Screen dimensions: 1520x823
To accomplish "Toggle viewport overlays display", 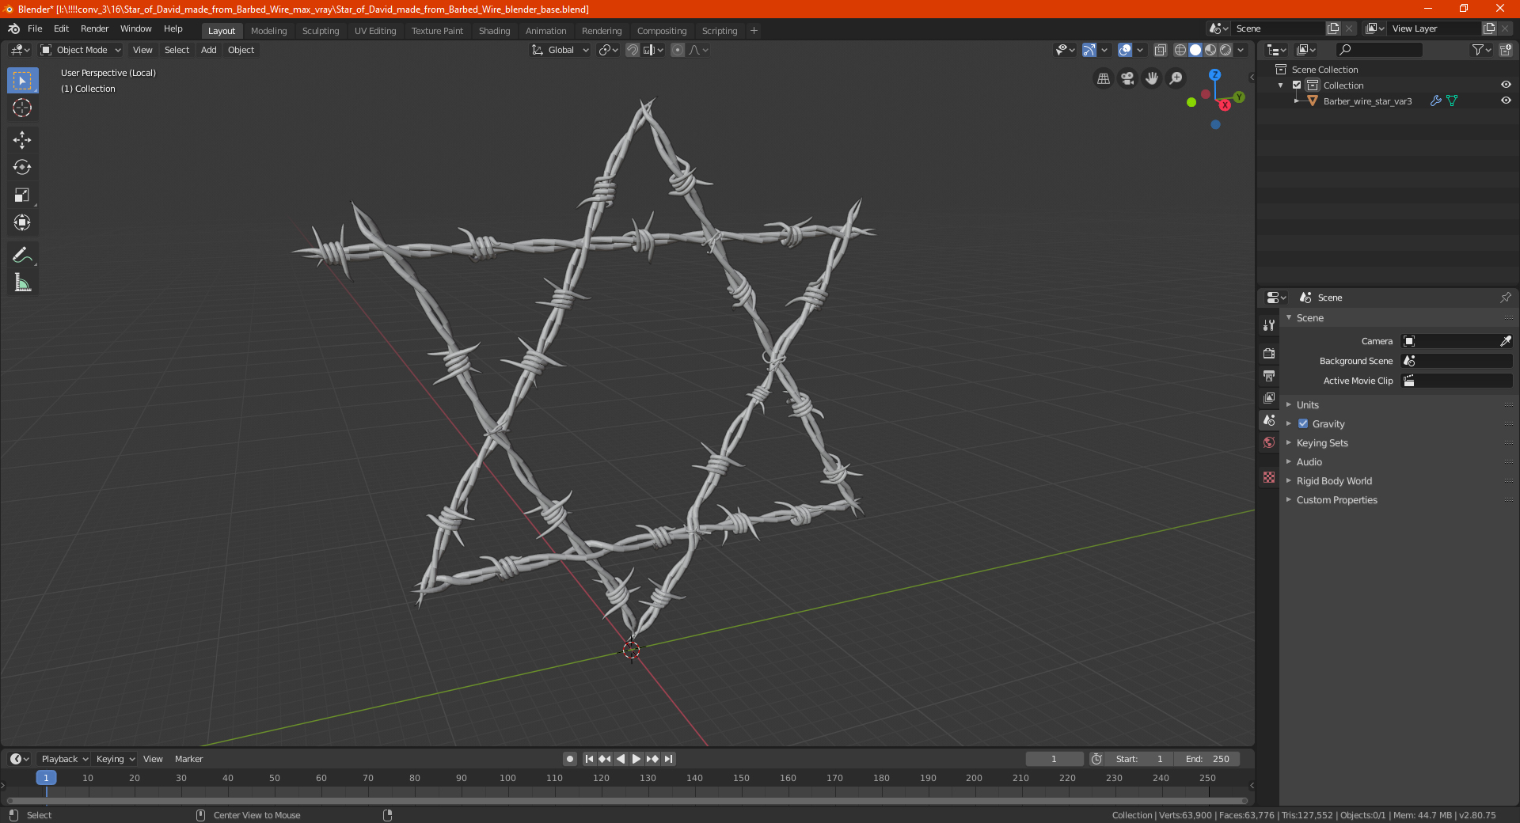I will point(1125,50).
